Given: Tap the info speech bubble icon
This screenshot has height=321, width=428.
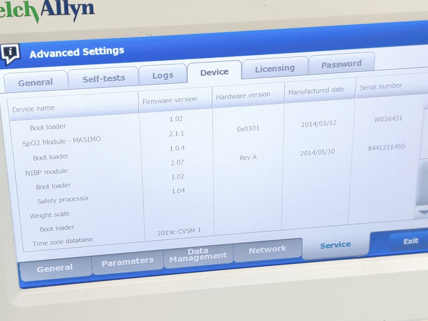Looking at the screenshot, I should [x=10, y=54].
